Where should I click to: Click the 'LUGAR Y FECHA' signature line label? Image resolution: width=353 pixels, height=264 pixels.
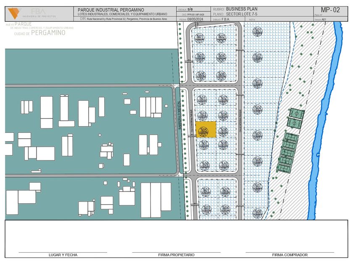(63, 255)
